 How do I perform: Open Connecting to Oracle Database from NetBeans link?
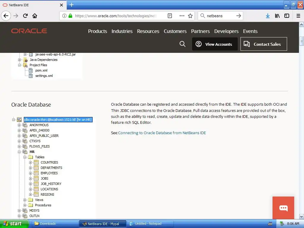[x=162, y=133]
